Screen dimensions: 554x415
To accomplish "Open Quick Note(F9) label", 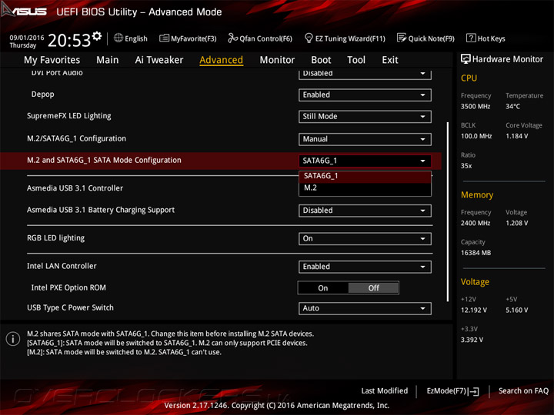I will pos(432,38).
